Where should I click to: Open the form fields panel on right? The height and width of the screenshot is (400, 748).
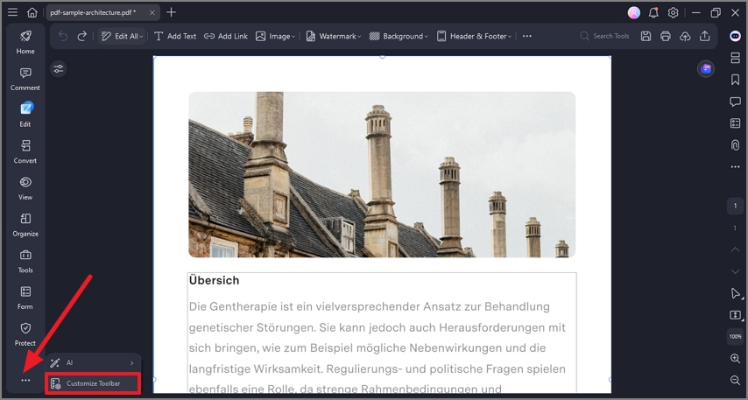click(735, 123)
